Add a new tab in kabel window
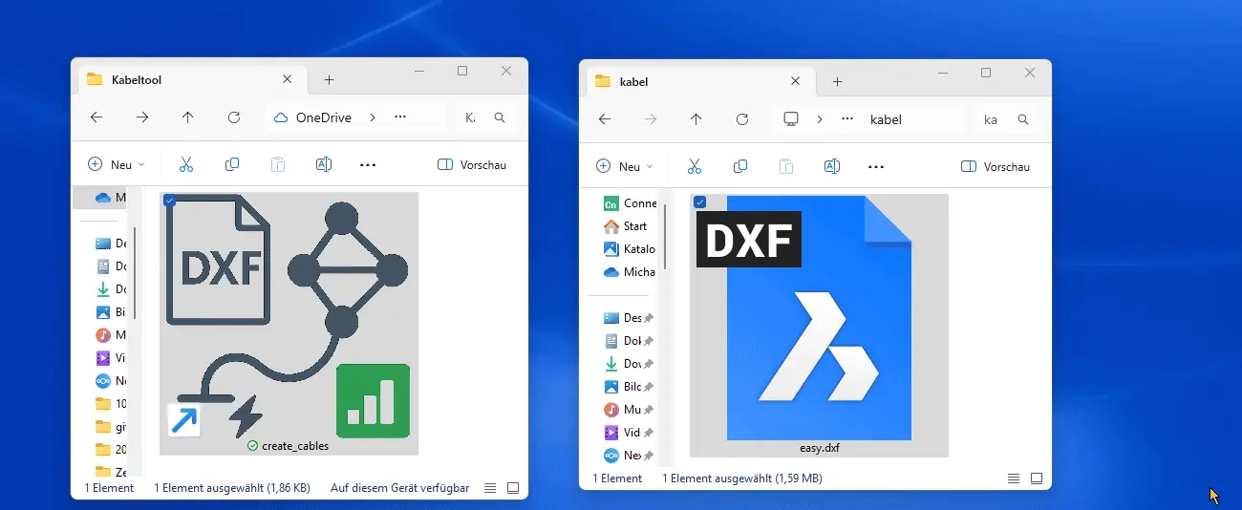 [x=838, y=82]
